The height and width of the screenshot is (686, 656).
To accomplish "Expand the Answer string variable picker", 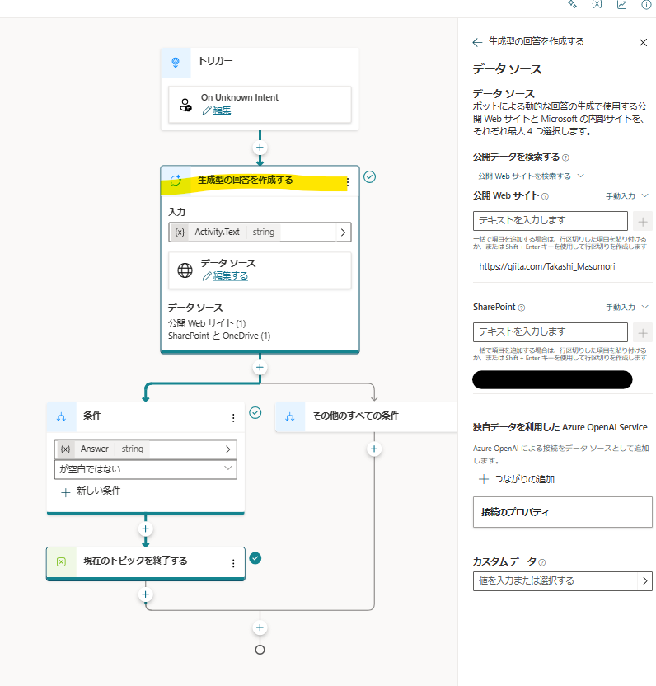I will point(227,449).
